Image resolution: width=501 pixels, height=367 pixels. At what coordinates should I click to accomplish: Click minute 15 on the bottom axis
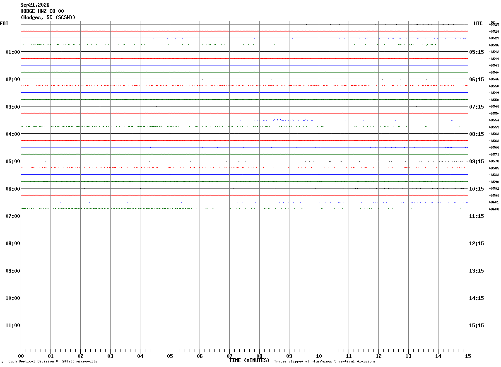point(468,356)
